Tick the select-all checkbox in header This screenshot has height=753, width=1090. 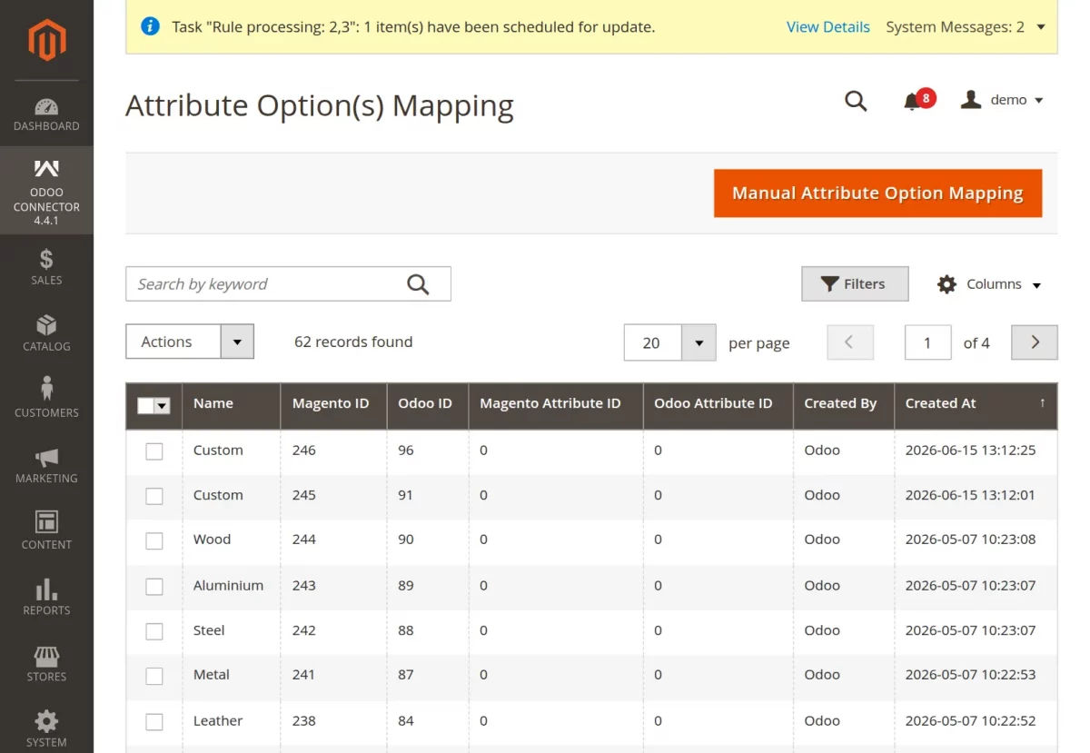coord(145,406)
